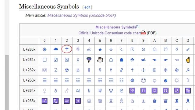Viewport: 195px width, 110px height.
Task: Select the yellow pointing-up hand symbol
Action: click(x=188, y=60)
